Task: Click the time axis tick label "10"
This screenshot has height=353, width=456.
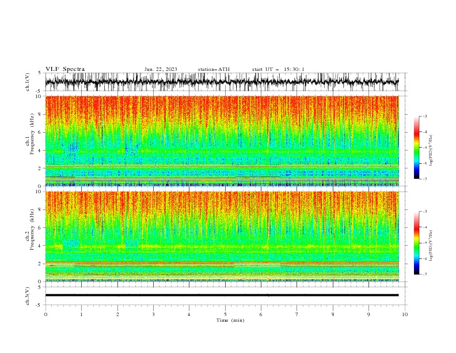Action: coord(405,314)
